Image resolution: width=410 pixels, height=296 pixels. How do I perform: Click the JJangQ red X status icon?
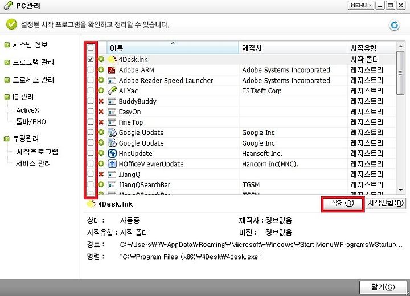coord(101,174)
